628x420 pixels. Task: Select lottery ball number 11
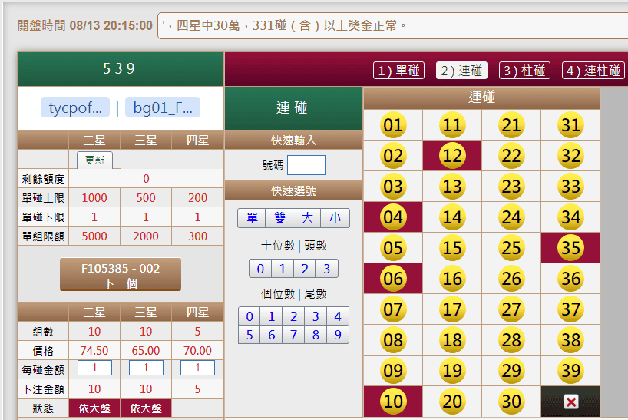point(452,125)
